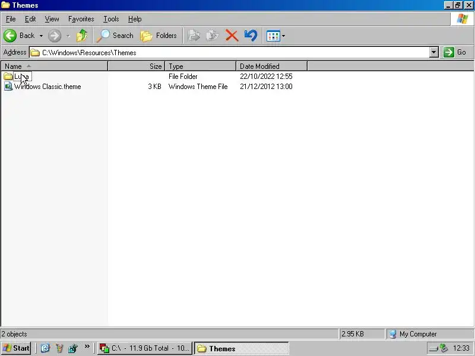Click the Themes folder icon in the title bar
The image size is (475, 356).
pos(6,5)
